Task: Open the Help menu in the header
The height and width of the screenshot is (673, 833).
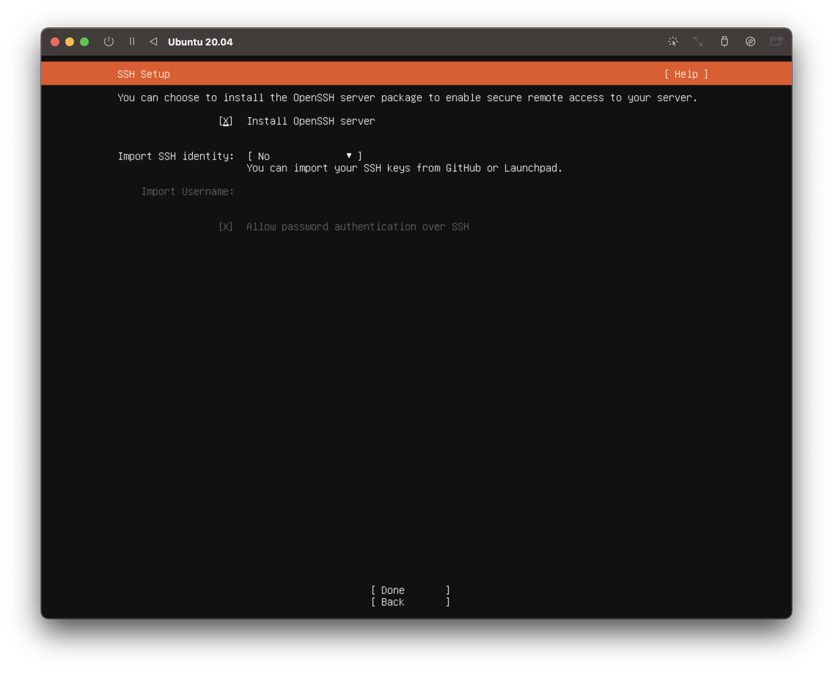Action: [x=686, y=74]
